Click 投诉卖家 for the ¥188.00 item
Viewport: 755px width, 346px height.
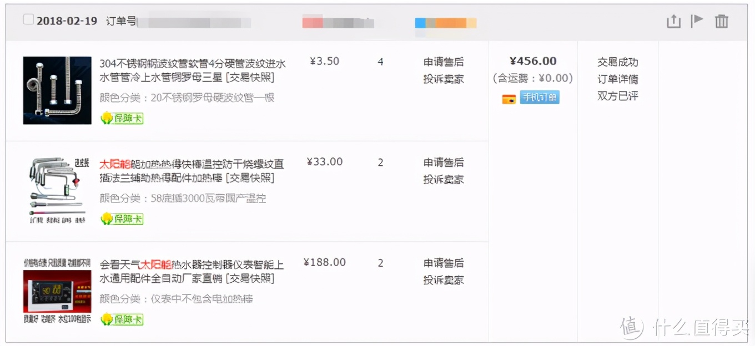[x=444, y=280]
